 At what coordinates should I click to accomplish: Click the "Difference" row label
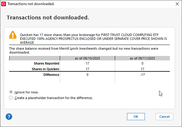point(51,75)
